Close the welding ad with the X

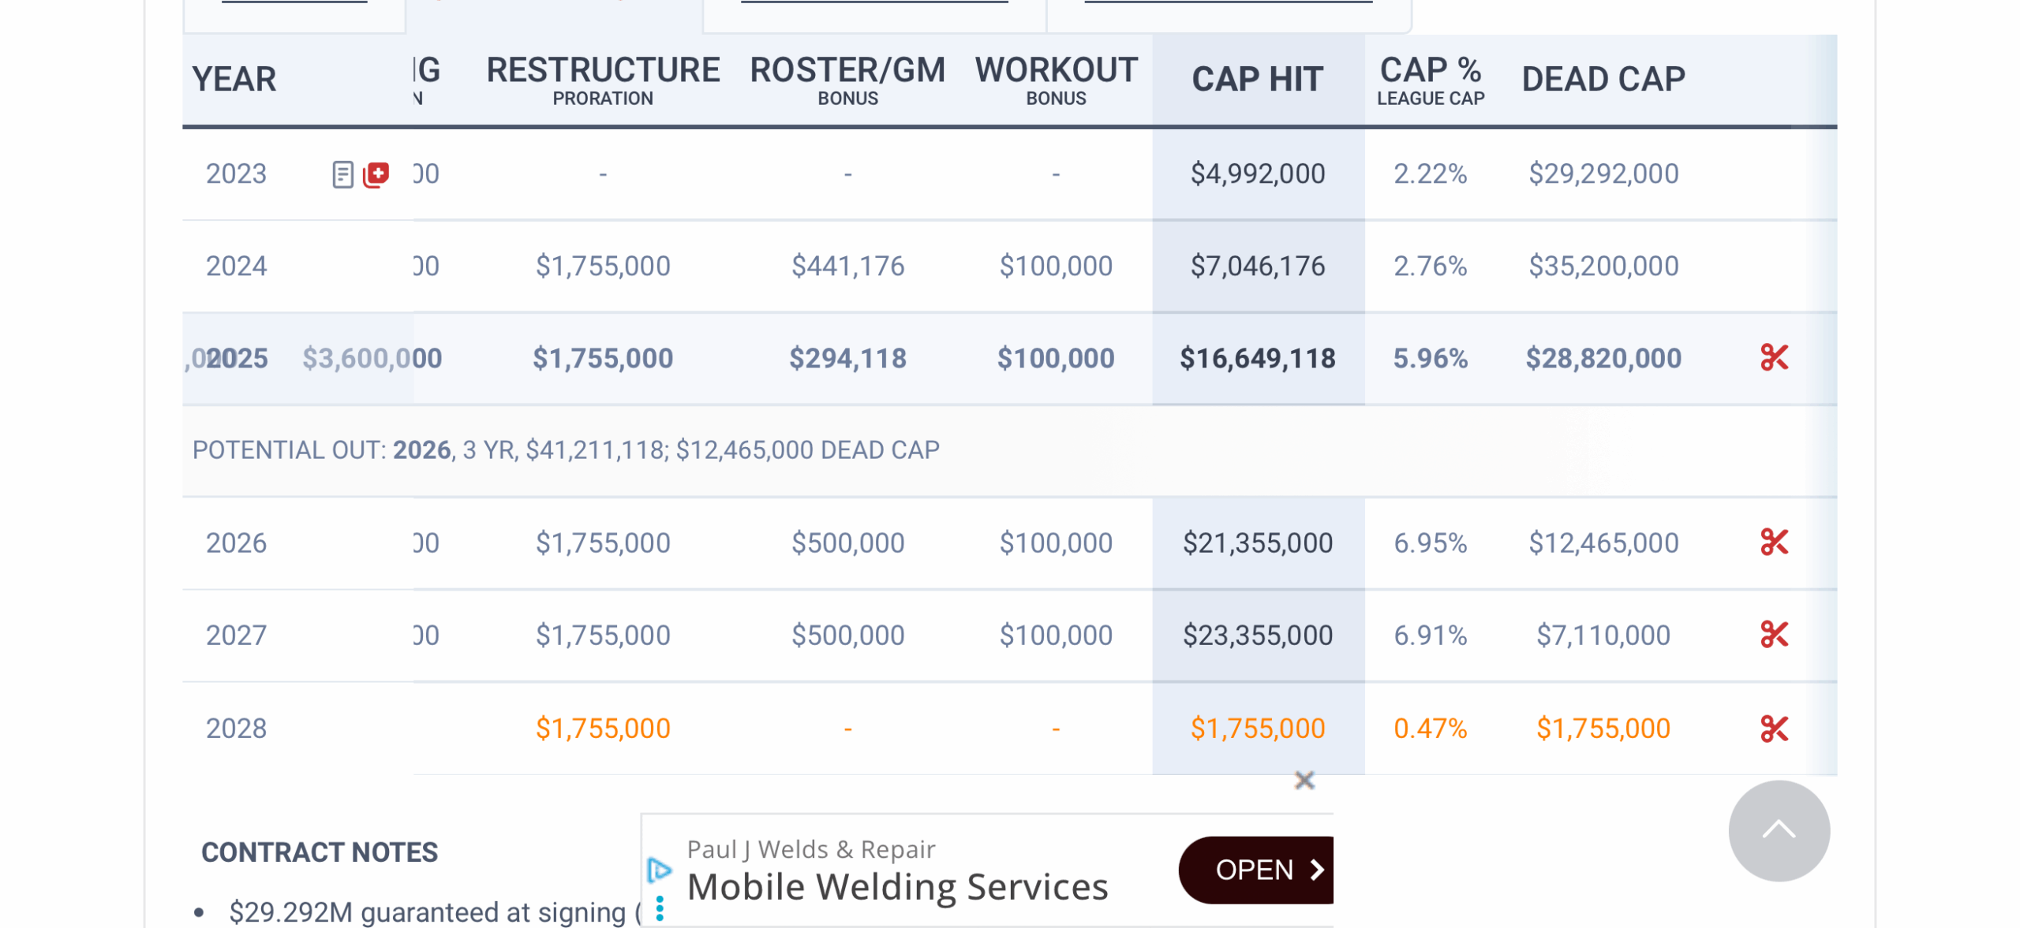point(1304,781)
